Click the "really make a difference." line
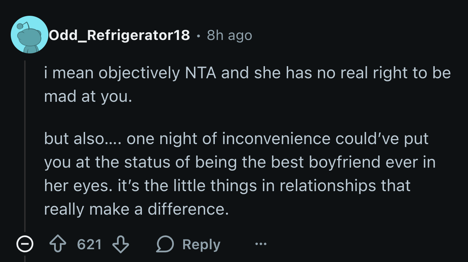The width and height of the screenshot is (468, 262). coord(136,209)
